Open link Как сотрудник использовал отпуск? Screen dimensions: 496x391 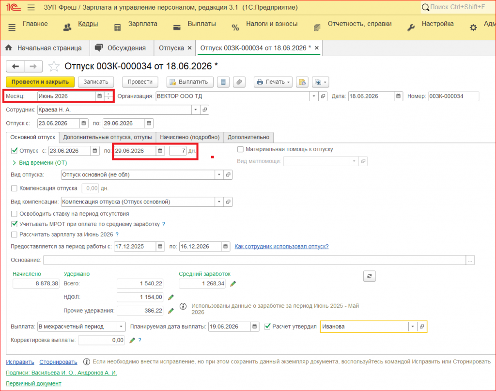[281, 247]
